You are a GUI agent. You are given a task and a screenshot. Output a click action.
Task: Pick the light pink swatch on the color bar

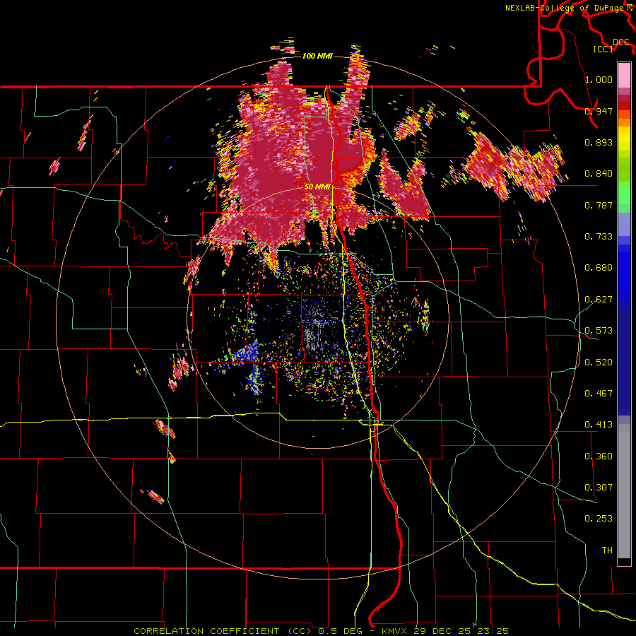pyautogui.click(x=624, y=76)
